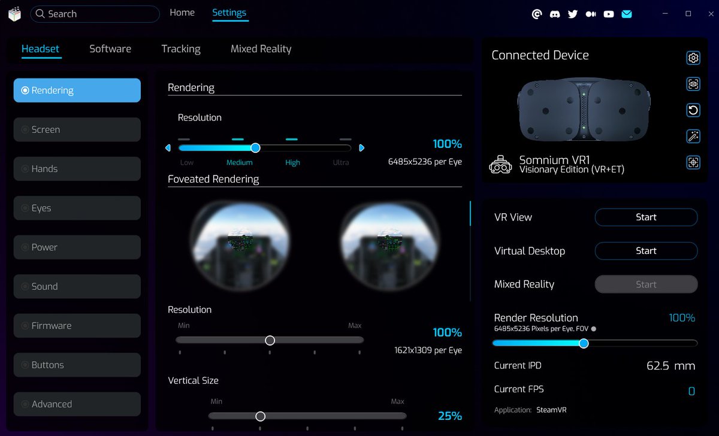Click the '25%' Vertical Size value
719x436 pixels.
pyautogui.click(x=450, y=416)
